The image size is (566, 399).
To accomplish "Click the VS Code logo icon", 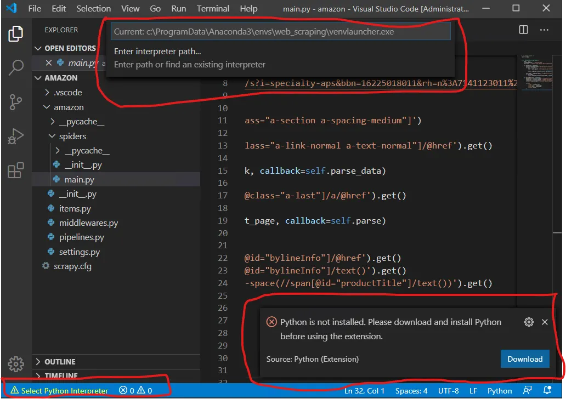I will (x=12, y=8).
